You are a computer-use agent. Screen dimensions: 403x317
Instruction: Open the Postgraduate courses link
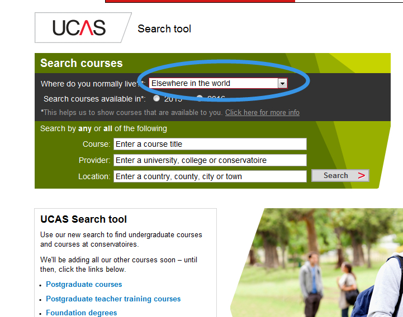[84, 285]
